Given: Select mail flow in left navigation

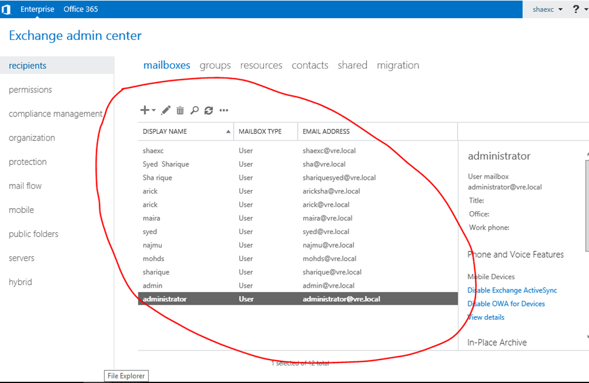Looking at the screenshot, I should click(25, 186).
